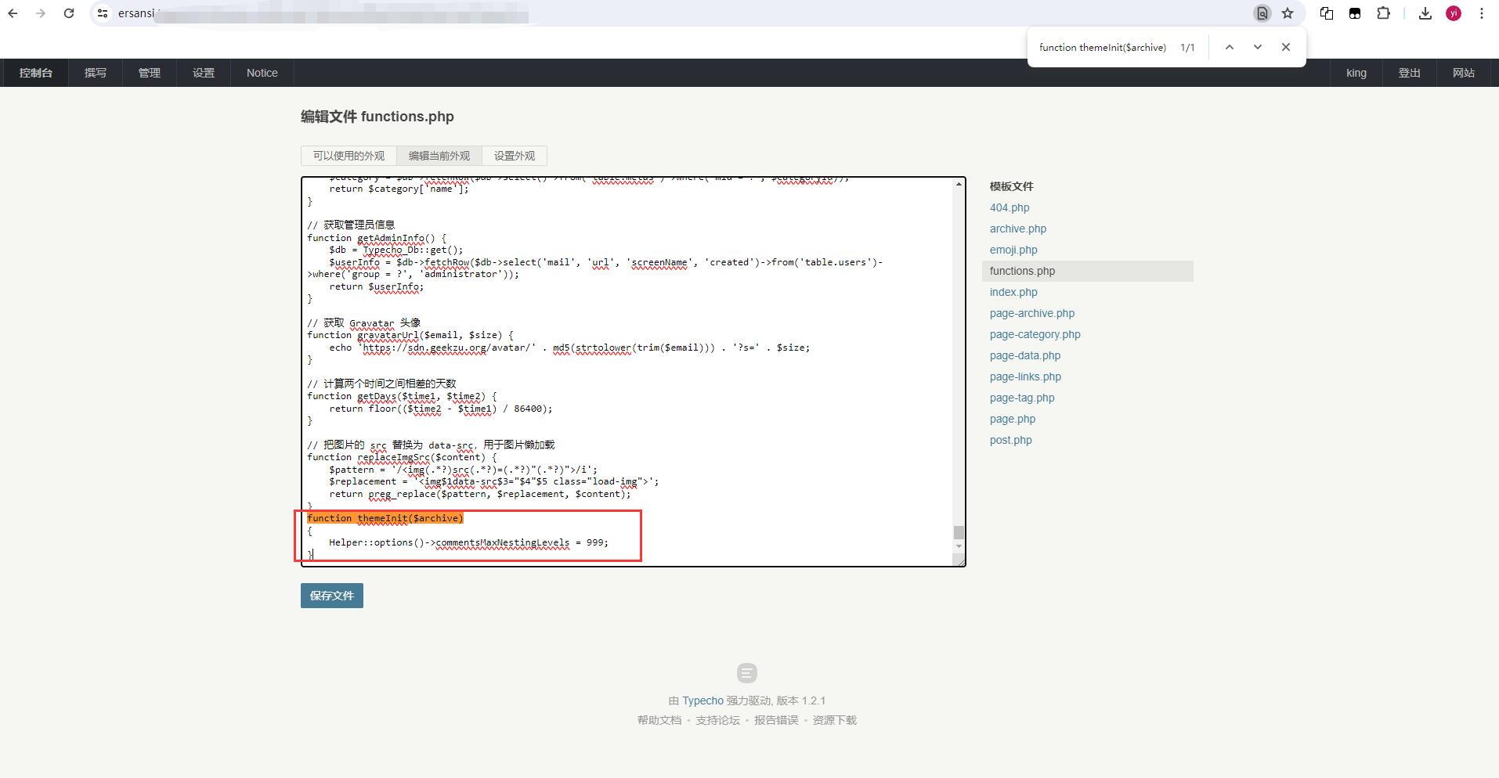The width and height of the screenshot is (1499, 778).
Task: Click the black square extension icon
Action: pos(1355,13)
